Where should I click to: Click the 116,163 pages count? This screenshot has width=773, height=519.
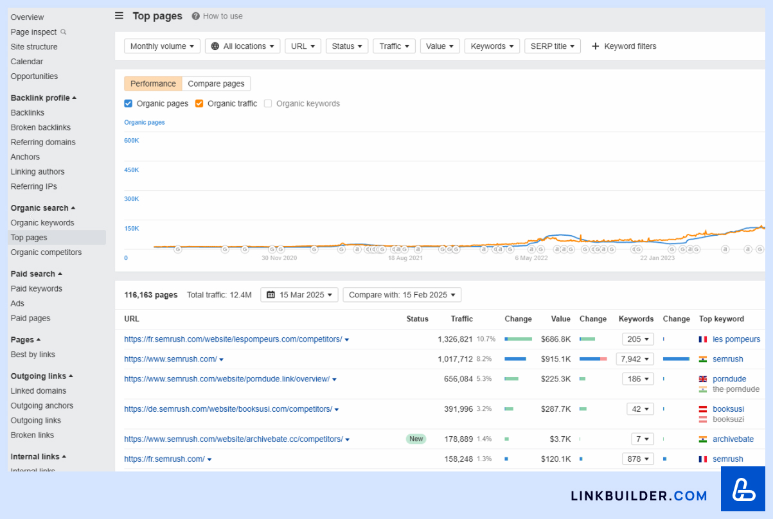coord(150,295)
